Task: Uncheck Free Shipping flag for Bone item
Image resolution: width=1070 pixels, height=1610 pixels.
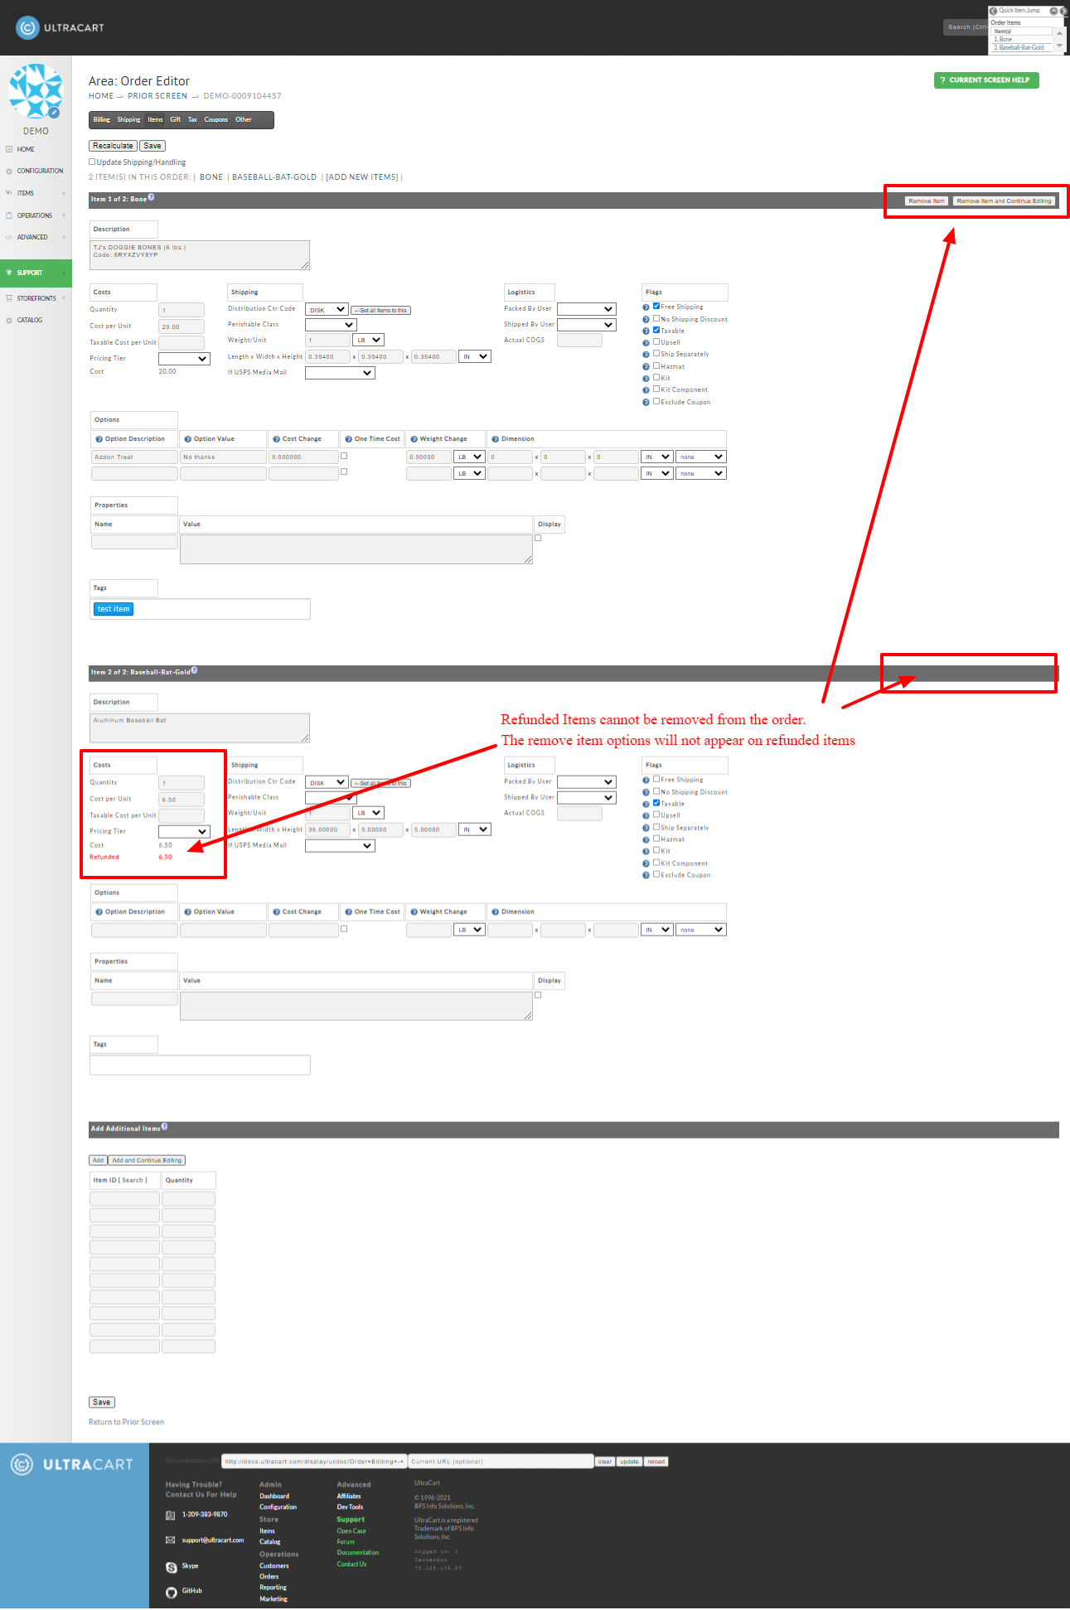Action: pos(656,306)
